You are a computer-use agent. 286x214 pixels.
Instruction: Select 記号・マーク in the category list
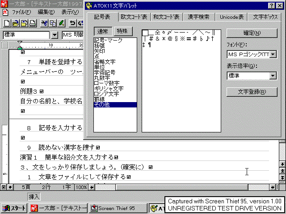point(115,41)
